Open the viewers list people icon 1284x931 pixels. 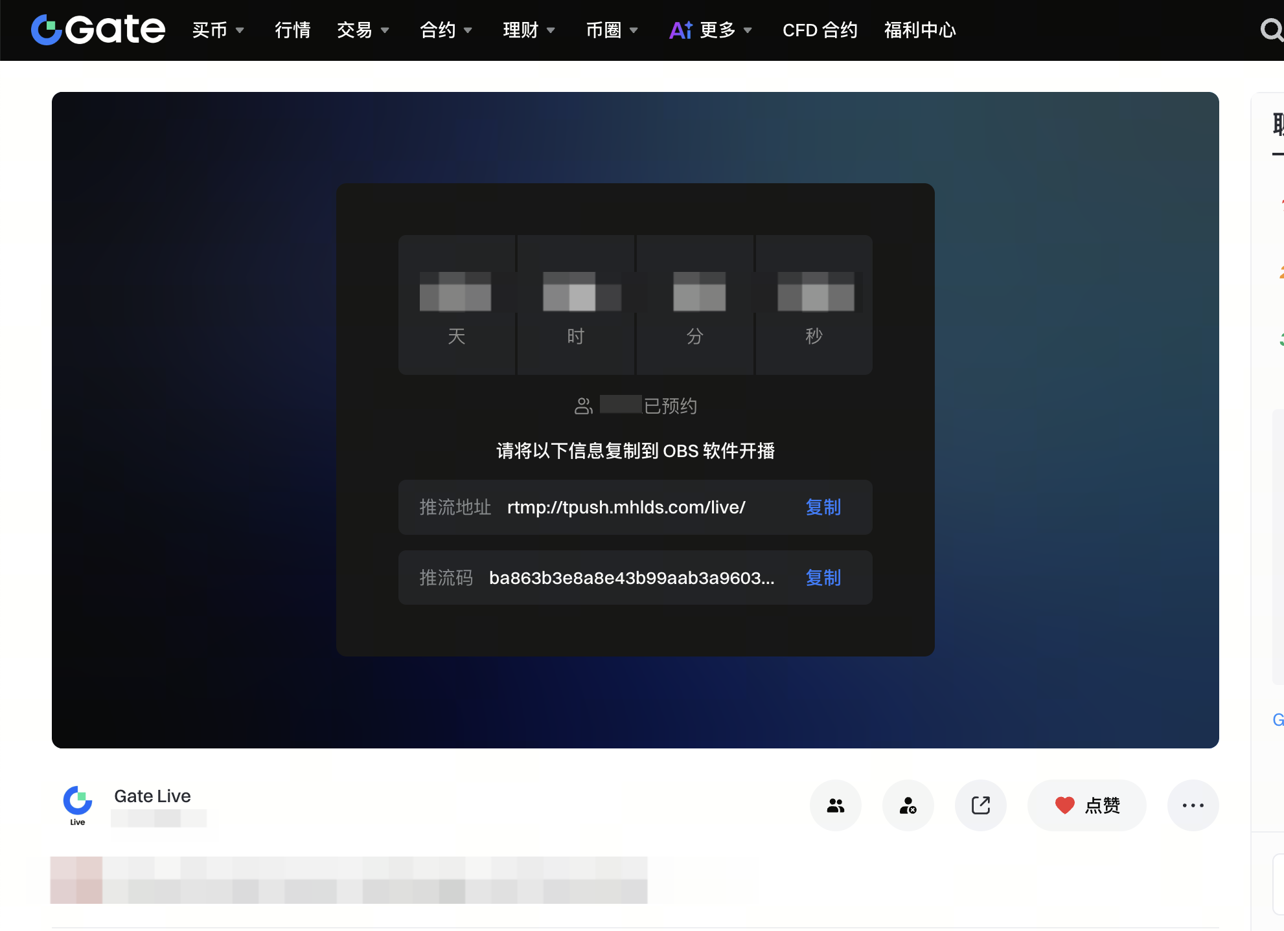tap(836, 805)
